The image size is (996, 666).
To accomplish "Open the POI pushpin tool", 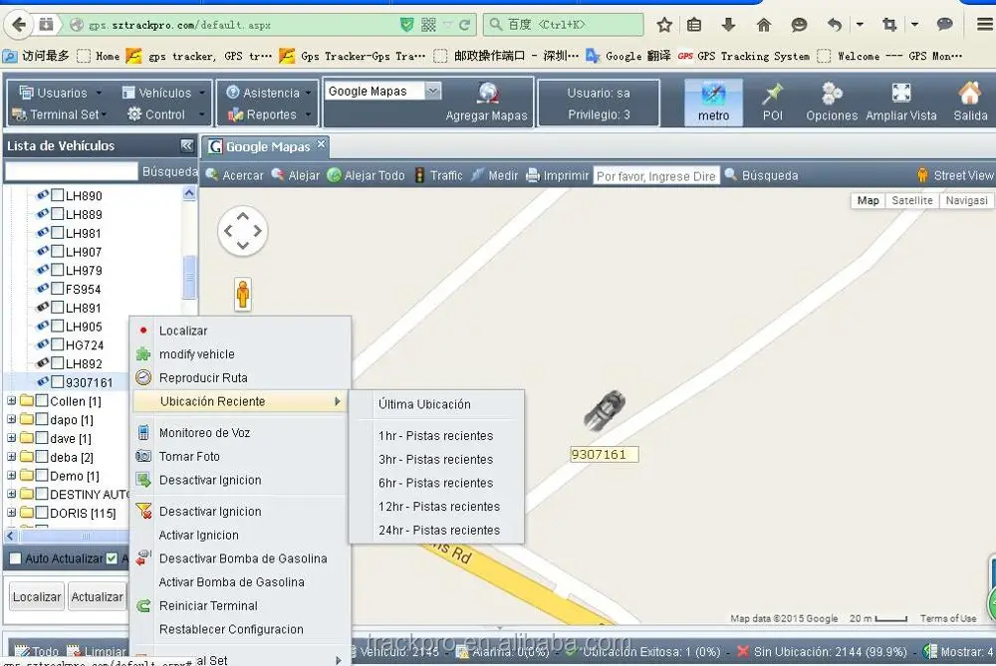I will 772,95.
